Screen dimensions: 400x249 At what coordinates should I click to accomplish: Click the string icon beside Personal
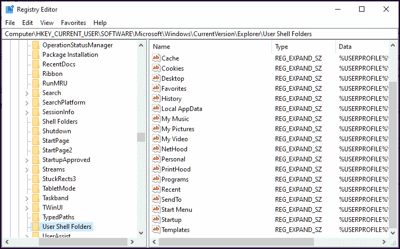tap(156, 159)
